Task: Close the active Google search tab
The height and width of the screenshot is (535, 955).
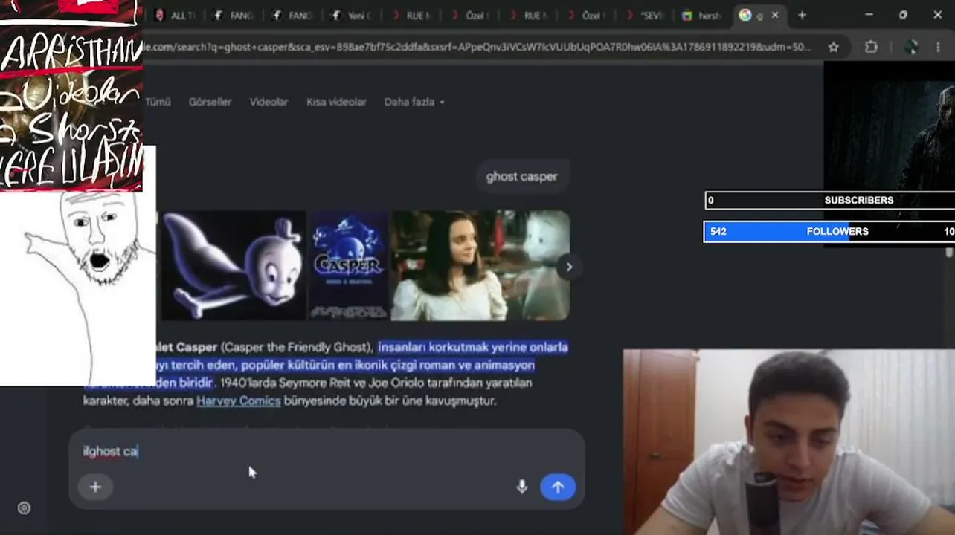Action: point(775,15)
